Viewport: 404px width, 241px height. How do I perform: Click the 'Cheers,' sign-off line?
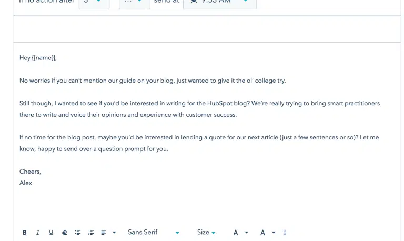tap(30, 172)
